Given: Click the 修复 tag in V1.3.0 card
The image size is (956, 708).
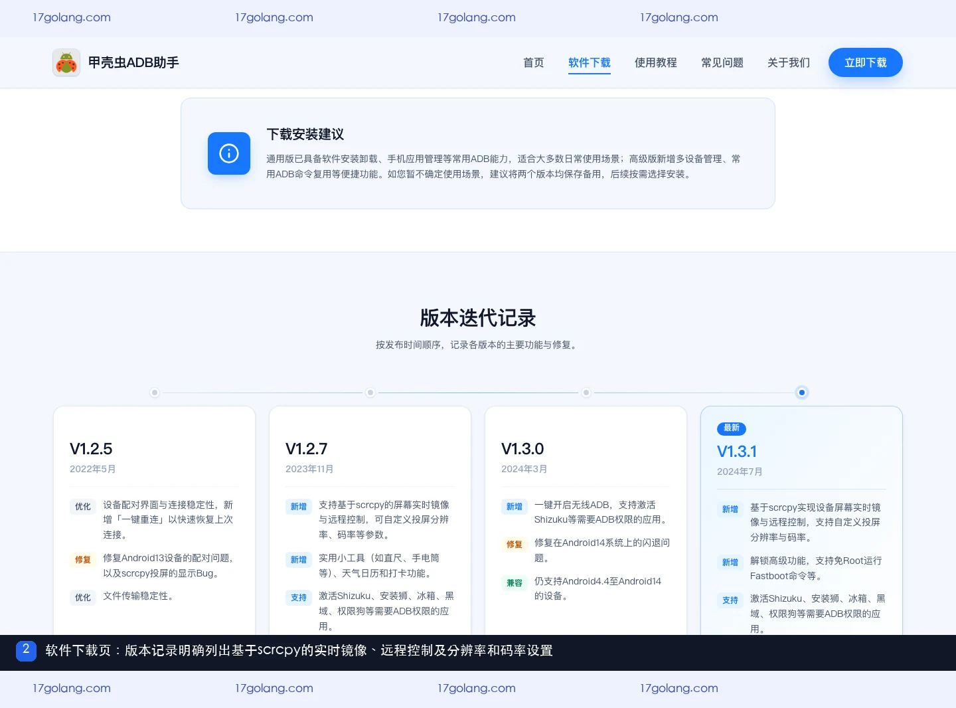Looking at the screenshot, I should point(515,545).
